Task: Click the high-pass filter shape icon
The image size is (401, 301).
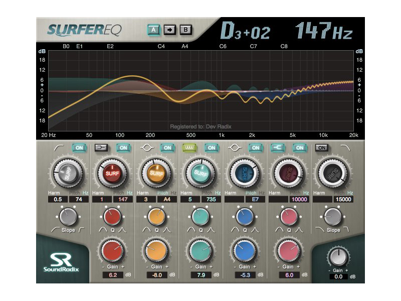Action: click(x=59, y=147)
